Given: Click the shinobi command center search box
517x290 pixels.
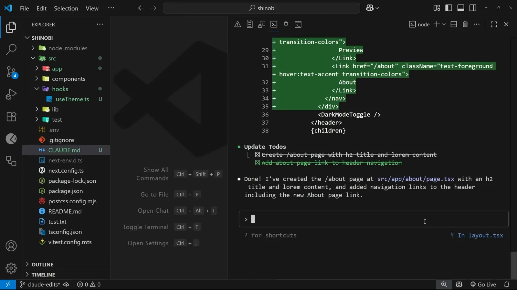Looking at the screenshot, I should (x=261, y=8).
